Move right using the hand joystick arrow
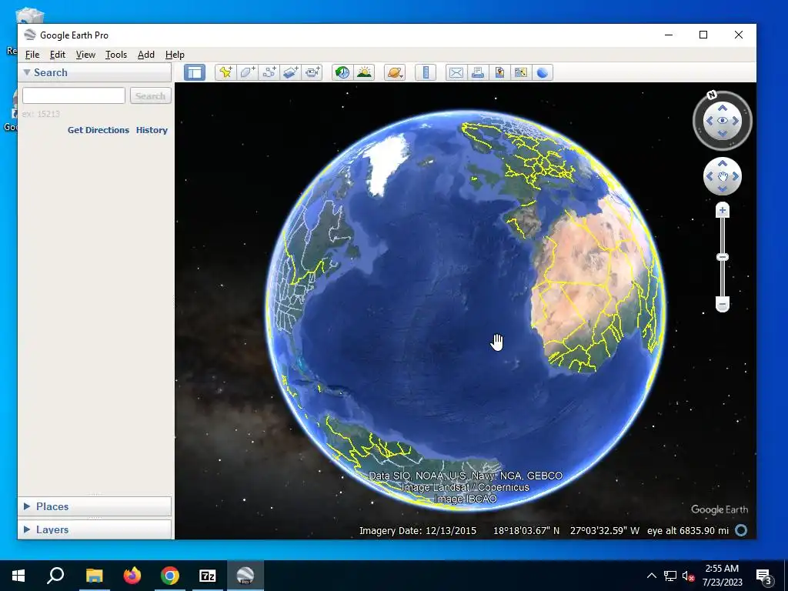788x591 pixels. point(735,176)
